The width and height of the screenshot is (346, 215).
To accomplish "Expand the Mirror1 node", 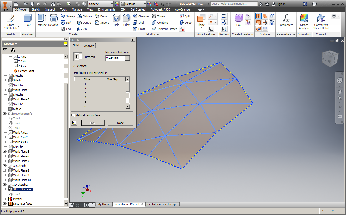I will tap(4, 199).
